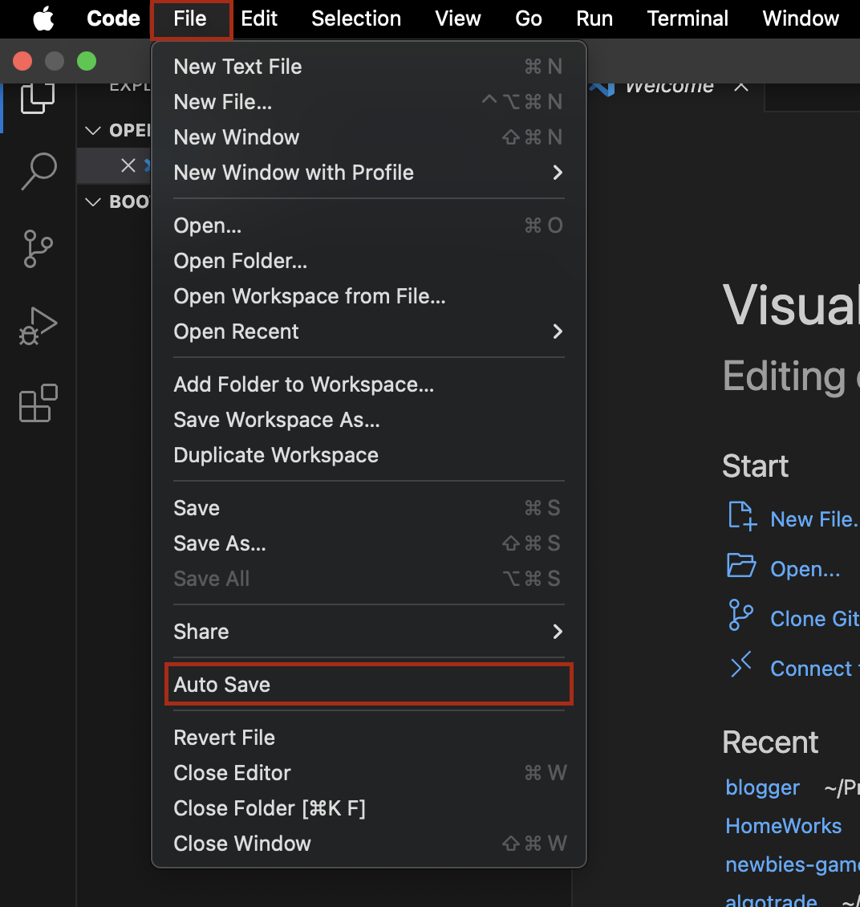Open Run and Debug view icon

click(x=39, y=326)
